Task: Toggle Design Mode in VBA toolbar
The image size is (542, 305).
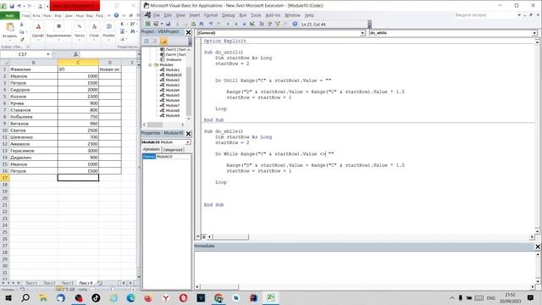Action: (252, 24)
